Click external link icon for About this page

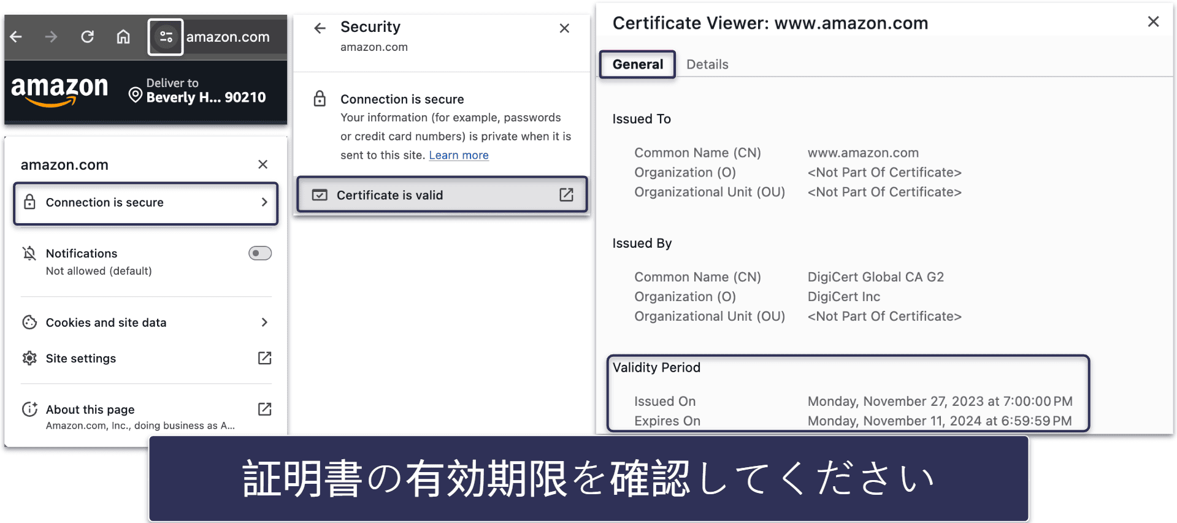(x=264, y=409)
